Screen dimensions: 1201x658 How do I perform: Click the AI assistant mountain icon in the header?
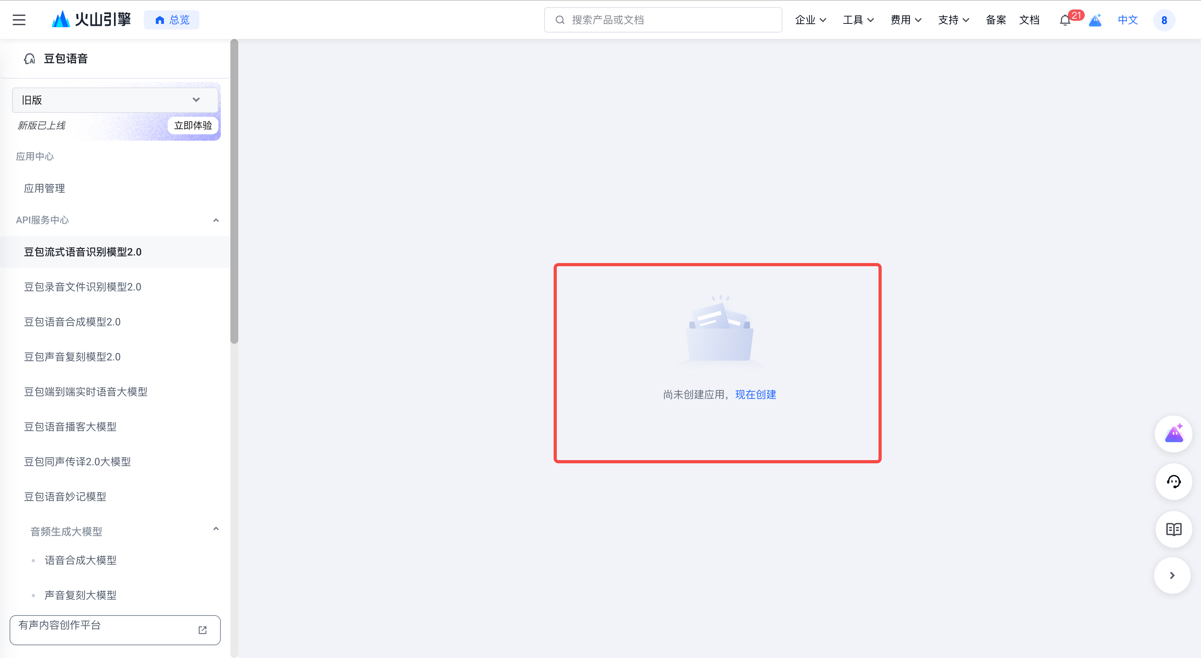(1095, 20)
